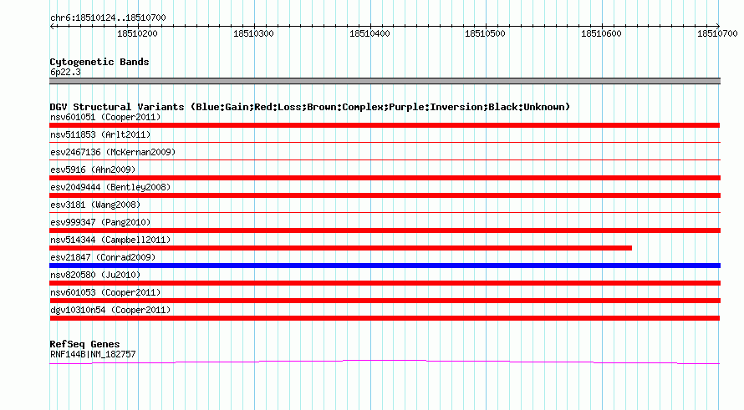Click the red bar under esv999347
The width and height of the screenshot is (744, 410).
385,230
